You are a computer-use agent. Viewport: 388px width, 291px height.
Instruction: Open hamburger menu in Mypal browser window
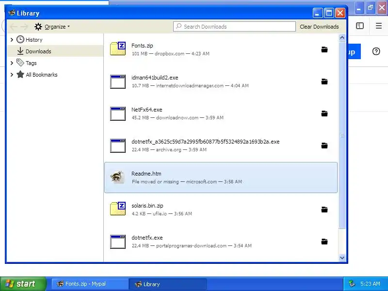[379, 26]
